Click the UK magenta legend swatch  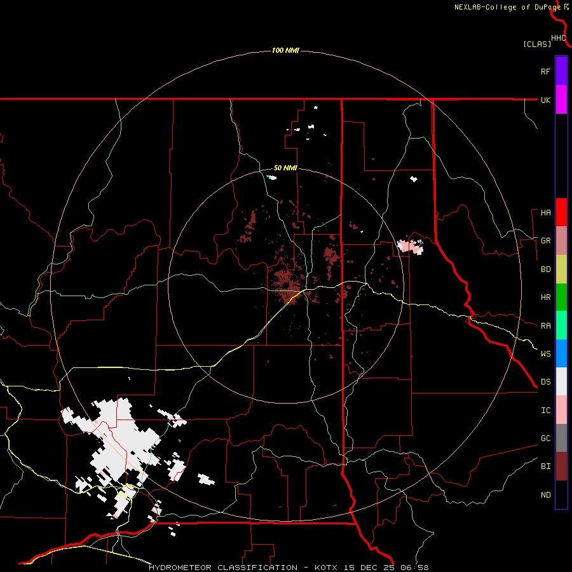point(561,99)
